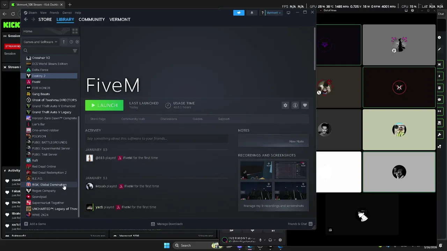Click the Kick sidebar lightning bolt icon

point(439,76)
